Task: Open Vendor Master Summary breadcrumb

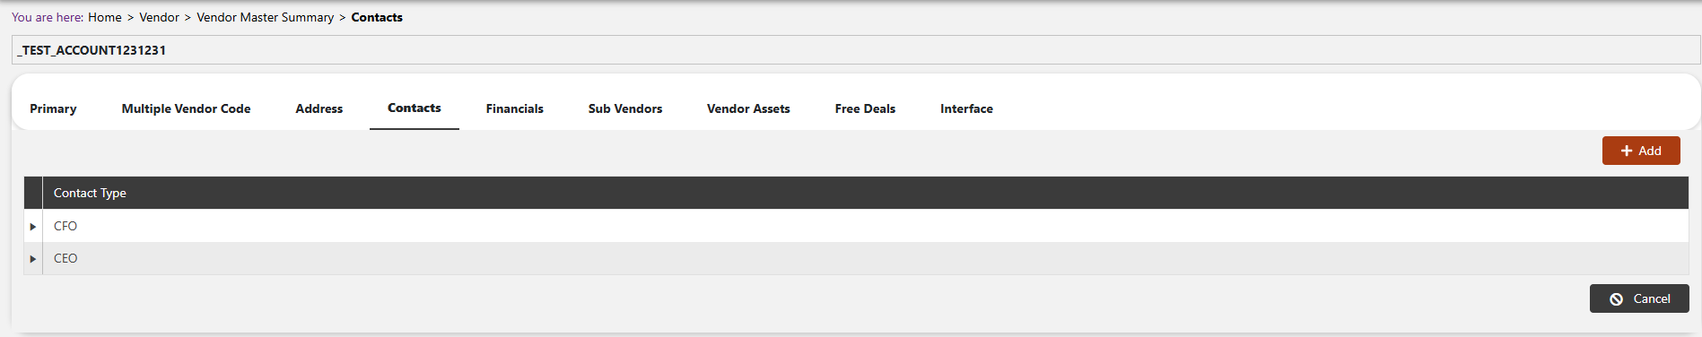Action: (x=266, y=17)
